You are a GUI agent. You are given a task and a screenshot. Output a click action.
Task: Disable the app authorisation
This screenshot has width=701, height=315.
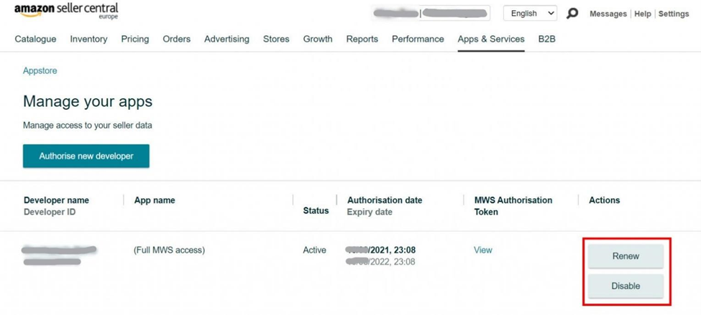coord(626,286)
